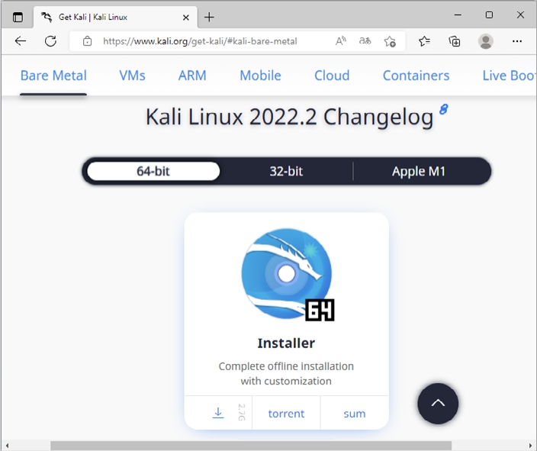Select the 64-bit architecture option

[x=153, y=171]
